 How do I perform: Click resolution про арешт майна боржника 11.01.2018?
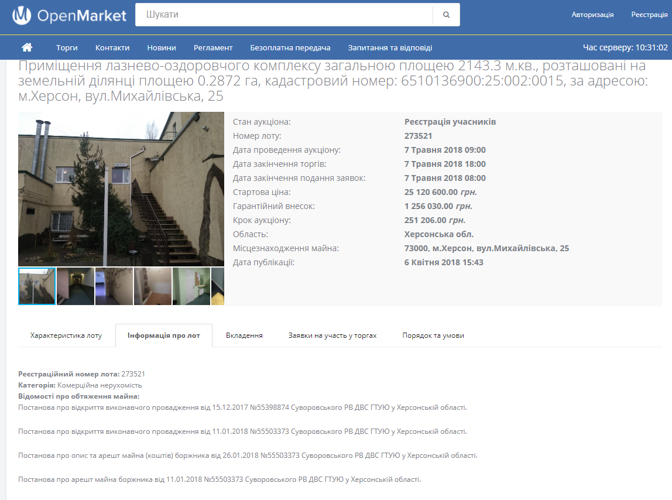(220, 480)
